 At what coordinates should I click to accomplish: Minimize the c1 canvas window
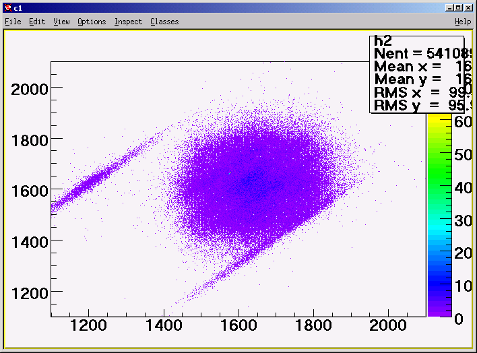point(449,8)
